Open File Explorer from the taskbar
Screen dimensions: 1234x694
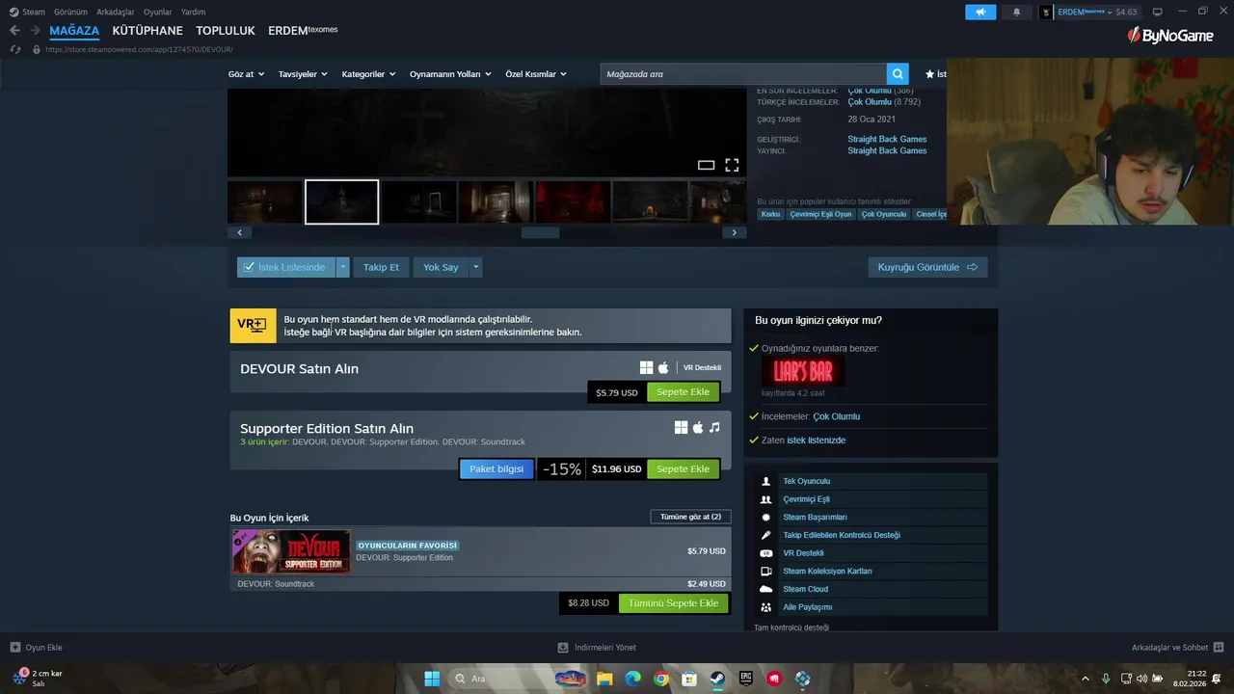(x=604, y=679)
